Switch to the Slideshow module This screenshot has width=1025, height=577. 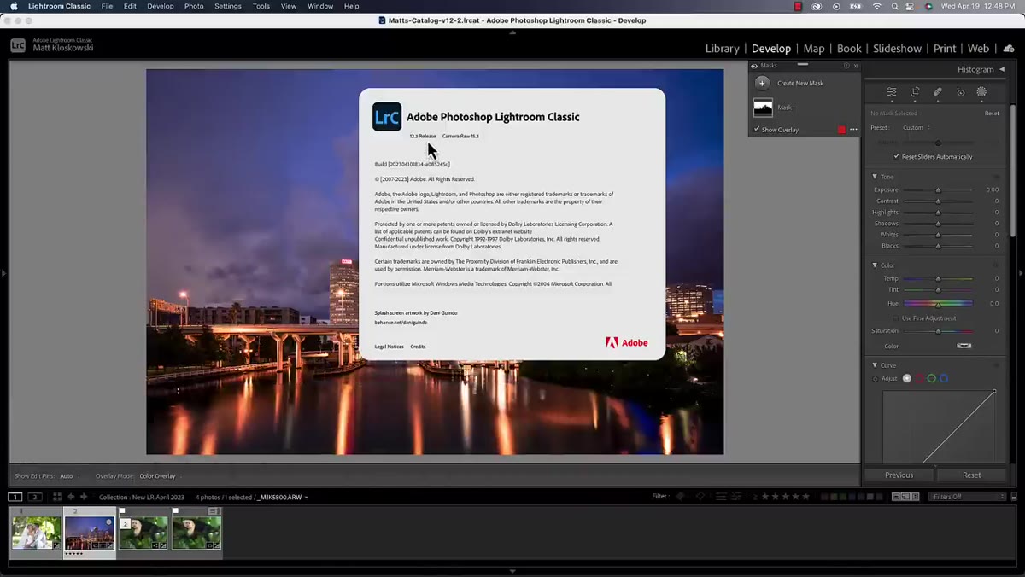pyautogui.click(x=897, y=49)
